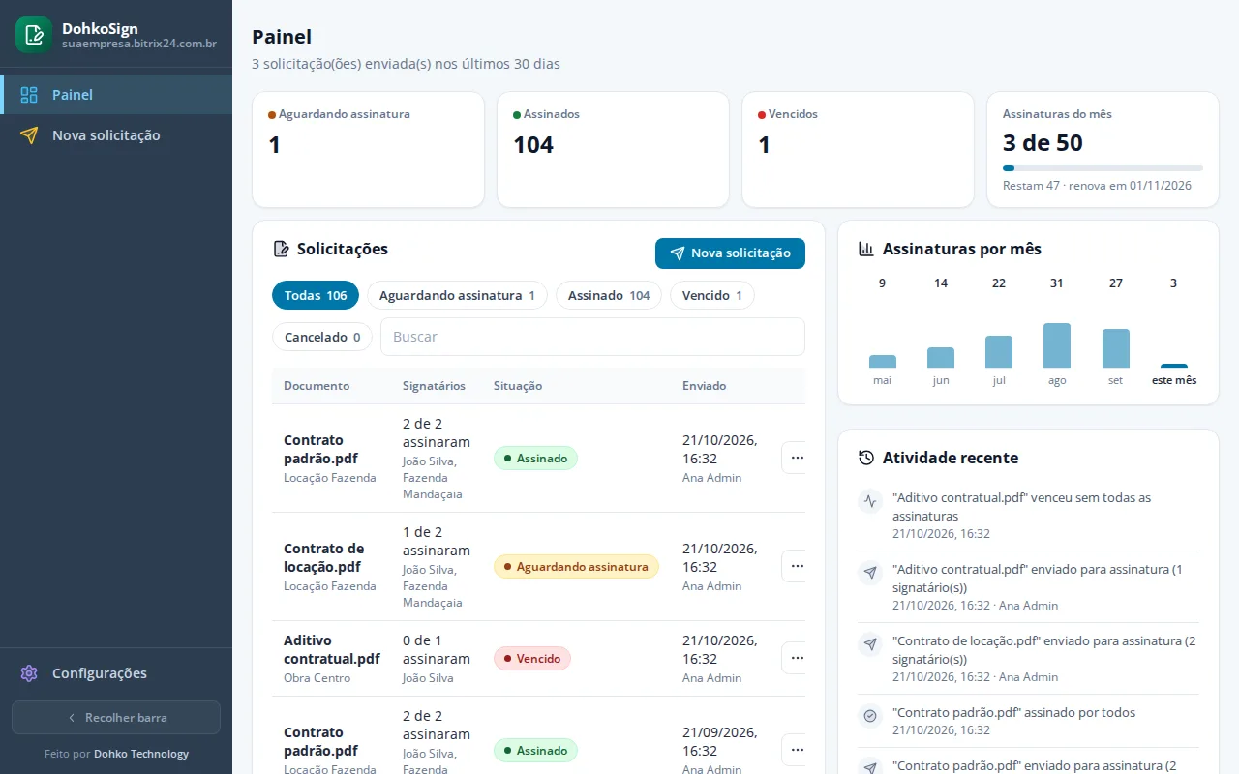The height and width of the screenshot is (774, 1239).
Task: Click send icon of Contrato de locação.pdf activity
Action: coord(870,644)
